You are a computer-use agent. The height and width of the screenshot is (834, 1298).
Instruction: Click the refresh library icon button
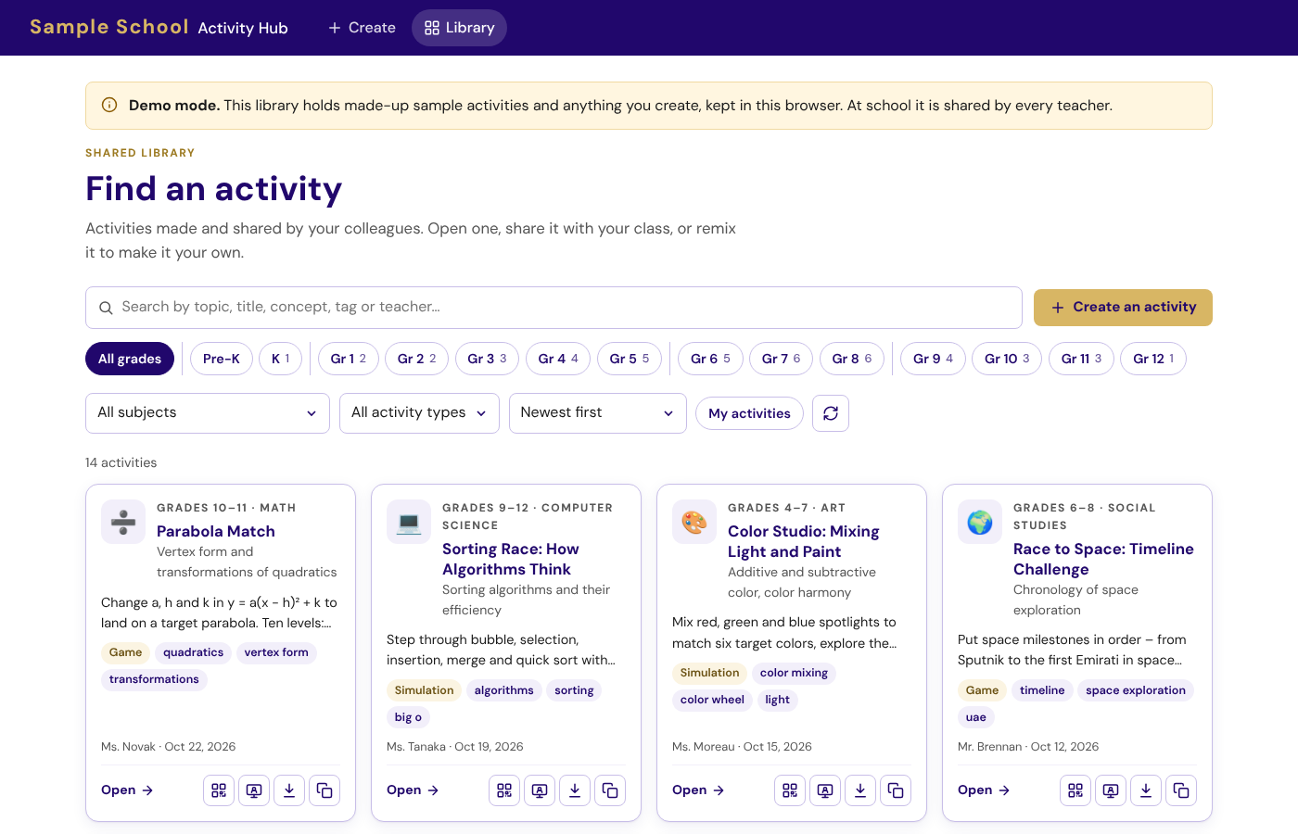[831, 413]
